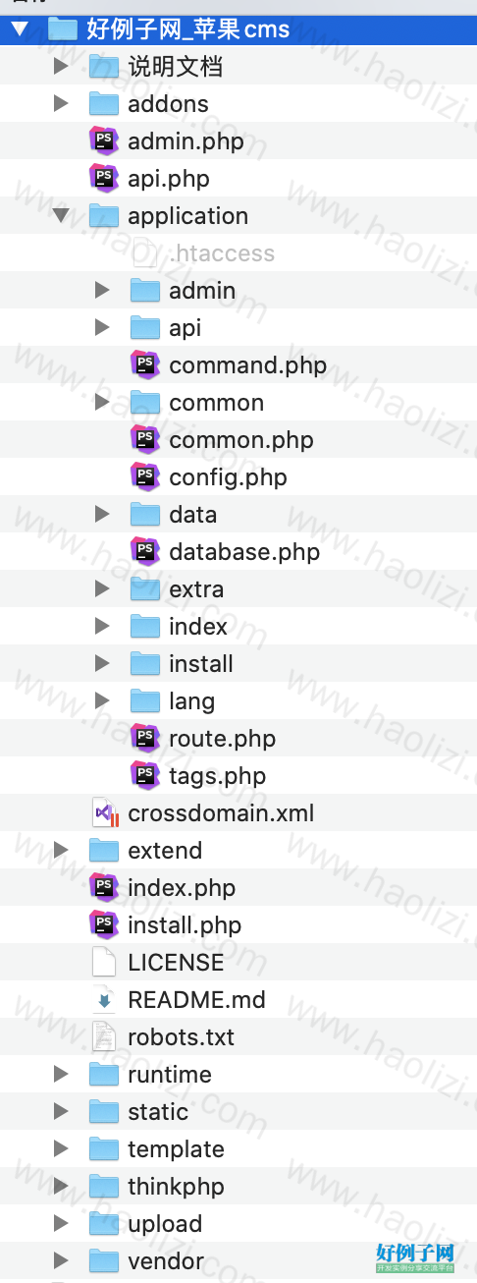The height and width of the screenshot is (1283, 477).
Task: Select the crossdomain.xml file icon
Action: [104, 813]
